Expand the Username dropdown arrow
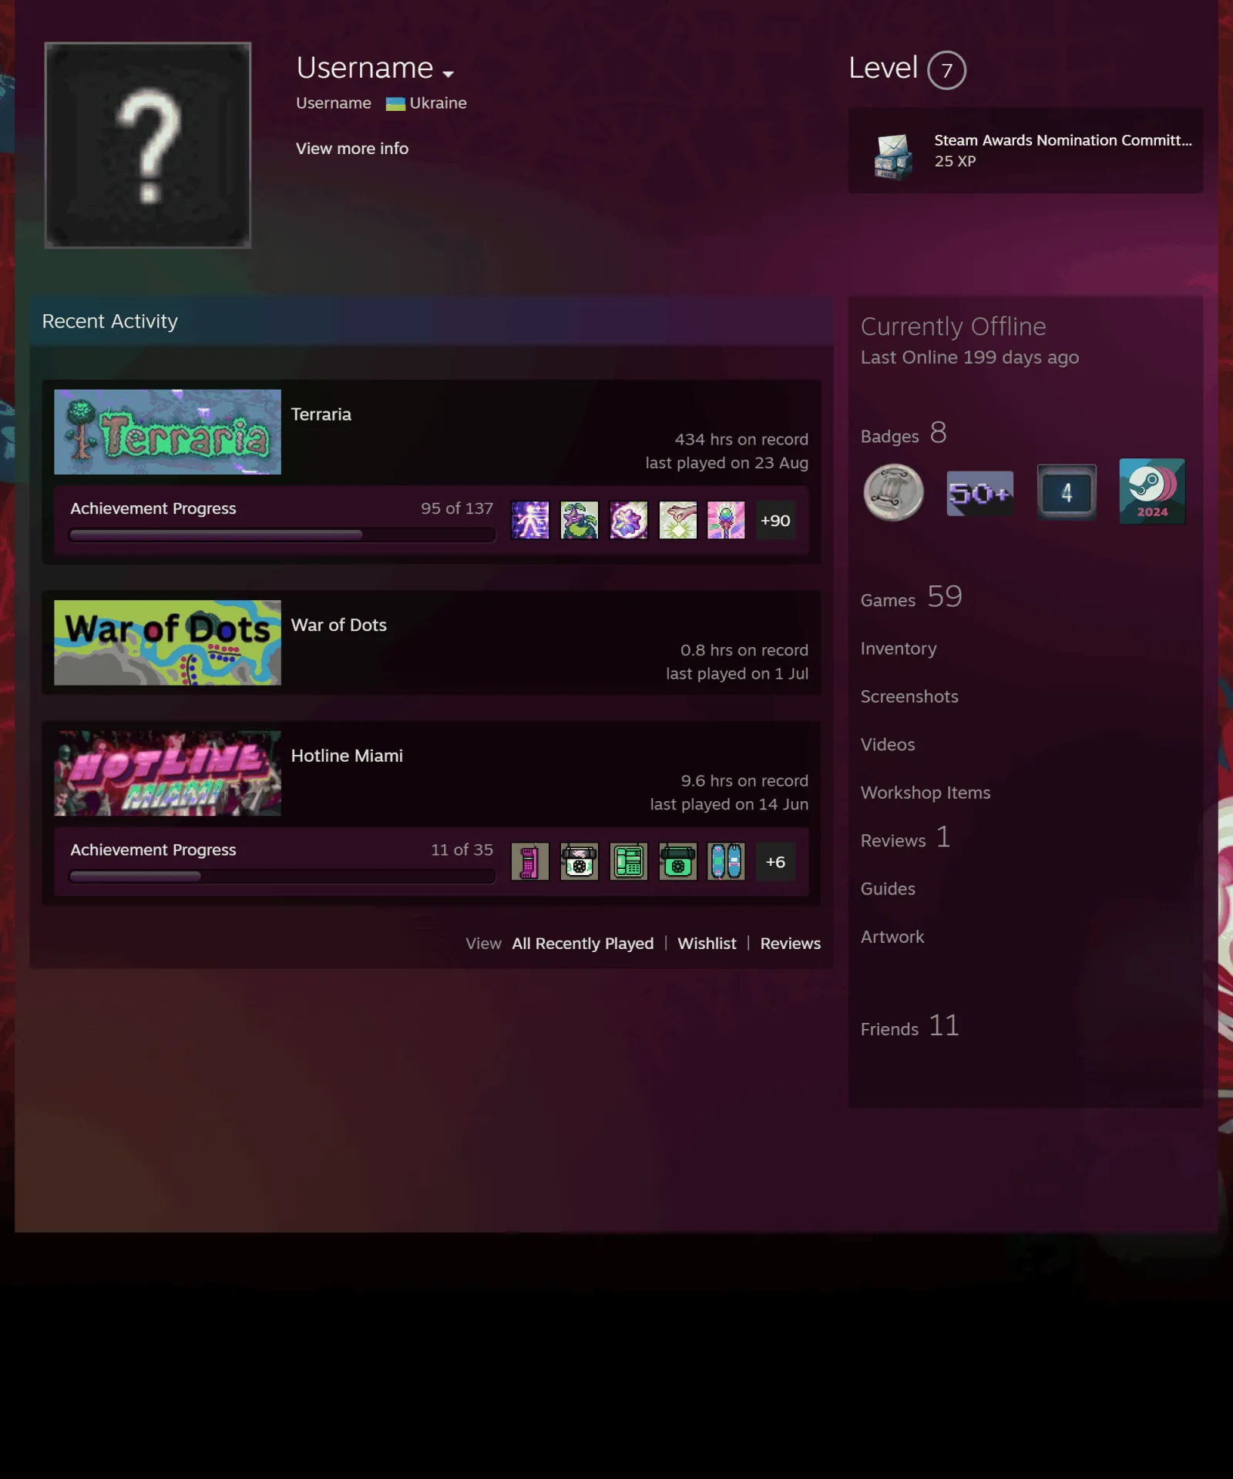 (448, 74)
